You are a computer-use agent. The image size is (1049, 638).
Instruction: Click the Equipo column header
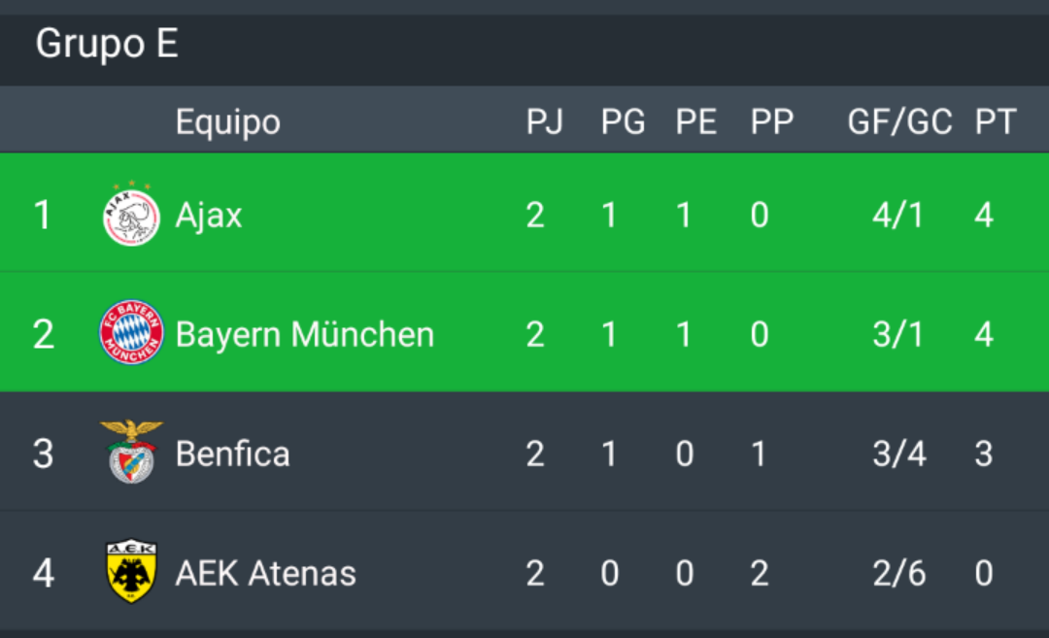click(x=227, y=122)
